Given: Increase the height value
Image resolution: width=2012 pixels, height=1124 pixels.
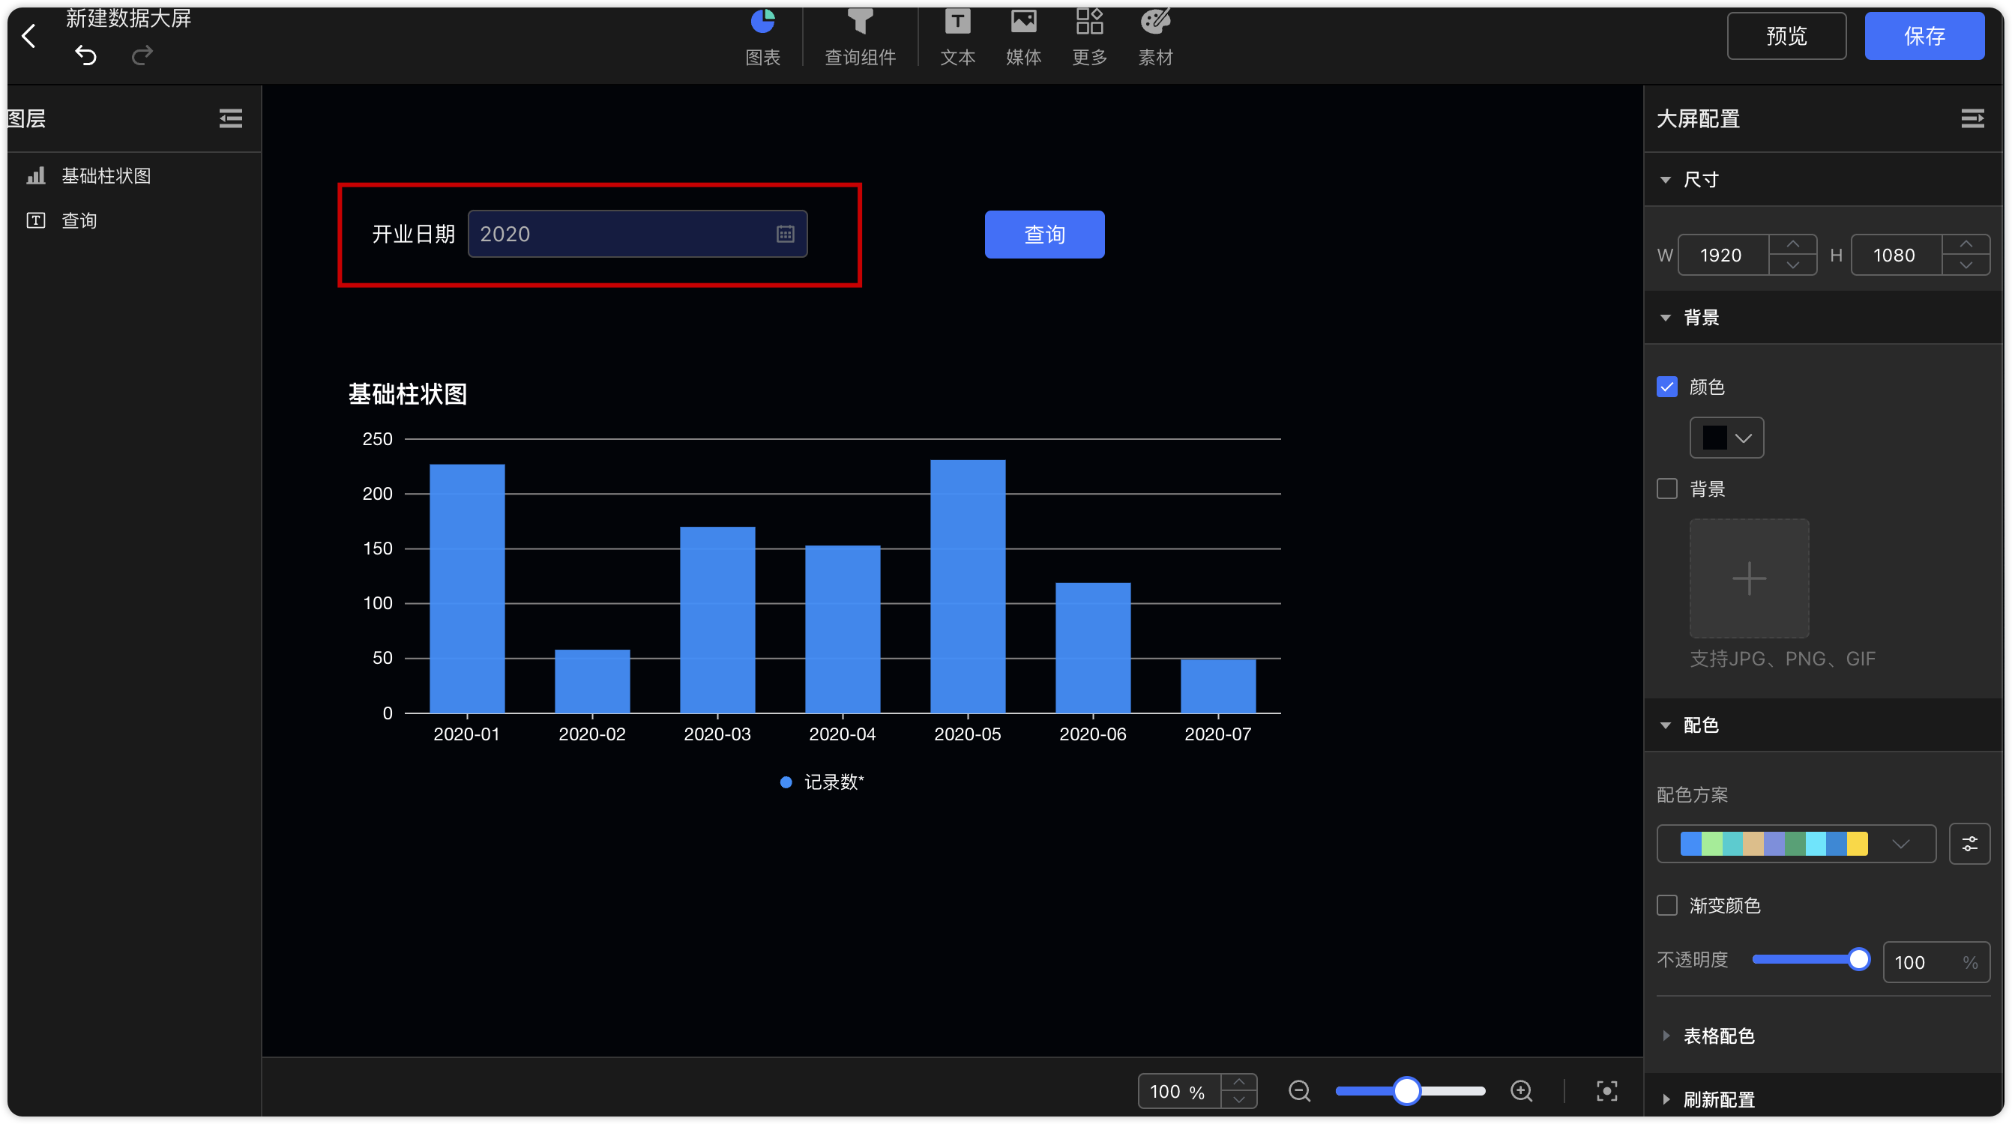Looking at the screenshot, I should coord(1966,244).
